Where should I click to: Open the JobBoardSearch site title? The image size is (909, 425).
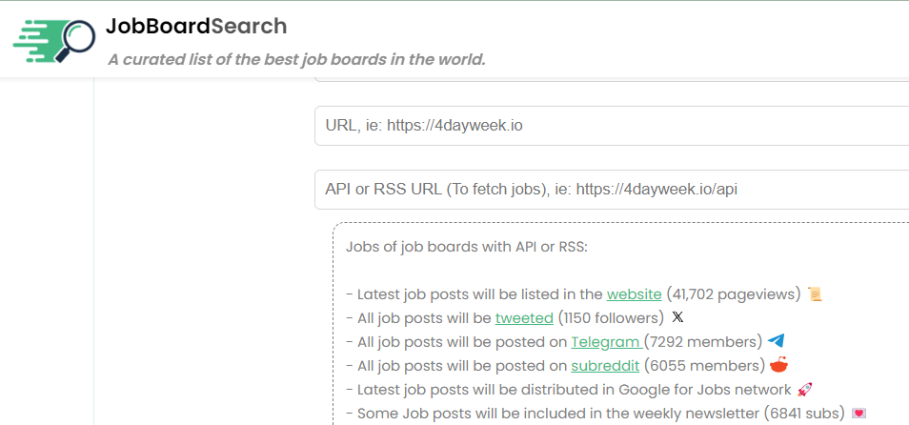coord(196,26)
